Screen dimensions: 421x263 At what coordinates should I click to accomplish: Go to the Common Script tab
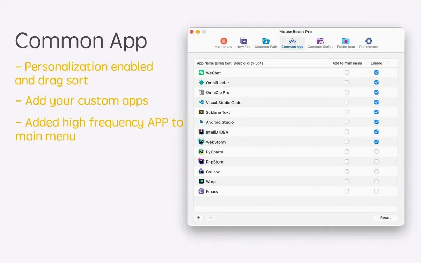point(320,43)
